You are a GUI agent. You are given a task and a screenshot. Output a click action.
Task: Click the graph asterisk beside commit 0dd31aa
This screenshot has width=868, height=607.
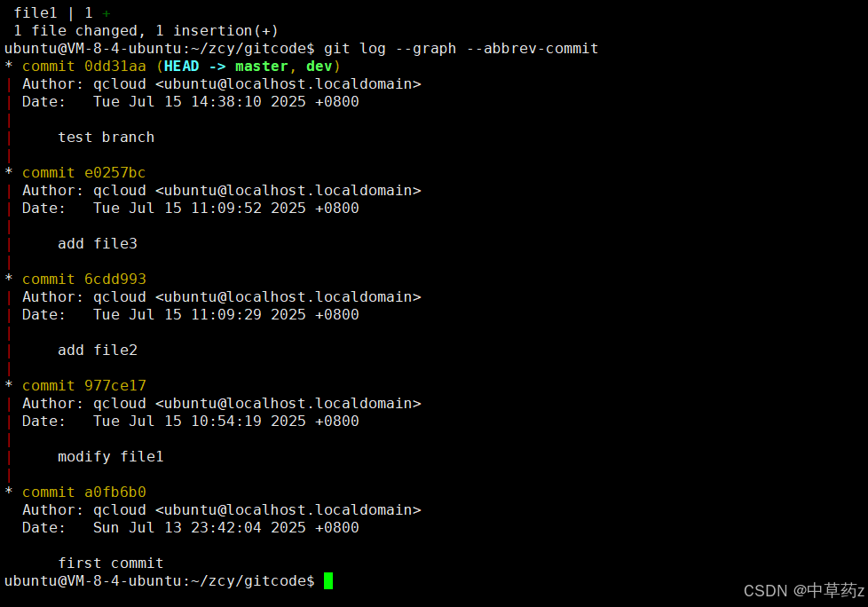coord(9,66)
